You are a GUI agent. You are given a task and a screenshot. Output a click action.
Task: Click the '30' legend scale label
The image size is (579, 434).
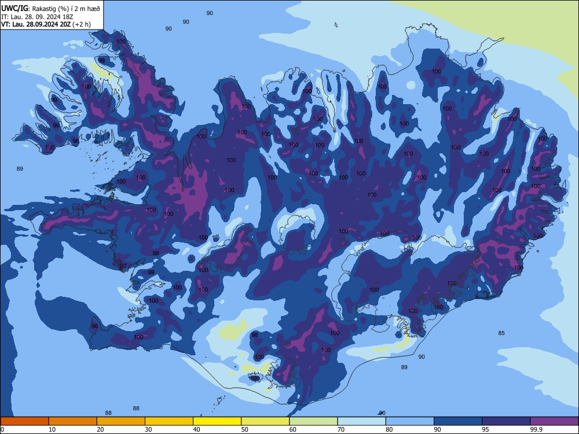pos(148,429)
